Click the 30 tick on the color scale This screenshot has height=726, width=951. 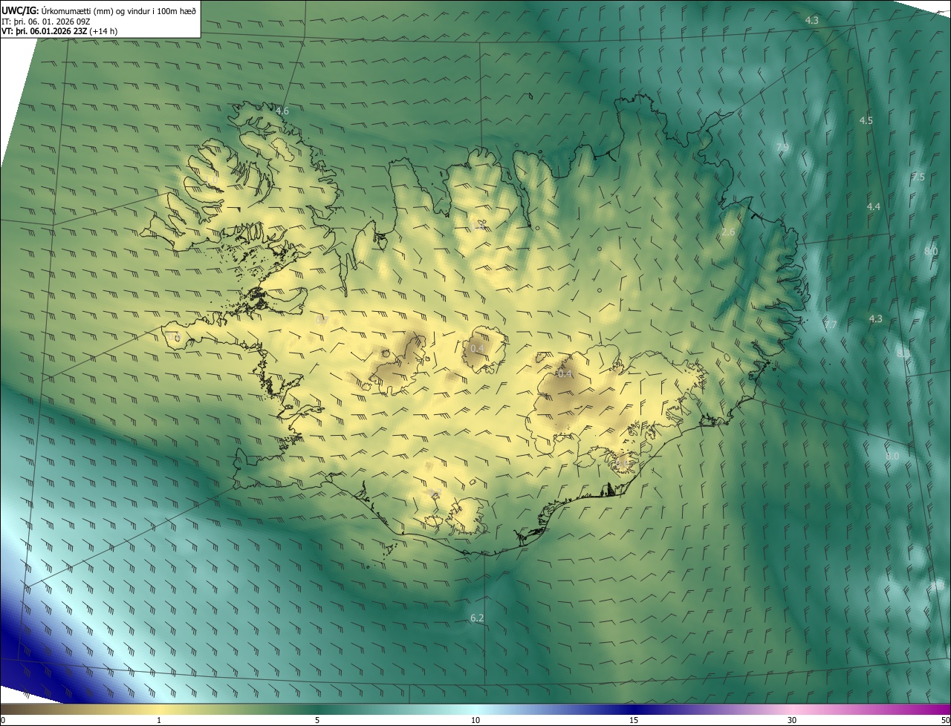pos(792,720)
